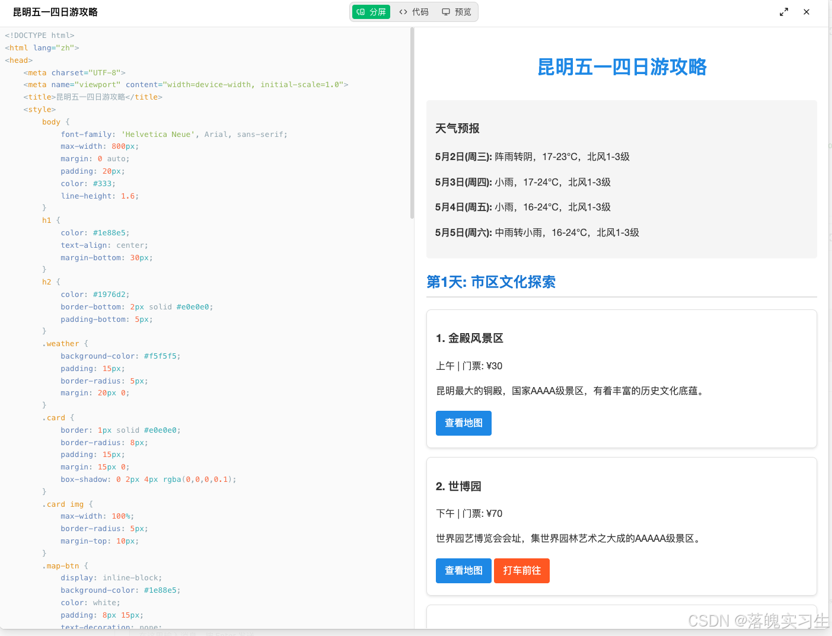
Task: Toggle 分屏 mode off
Action: click(371, 11)
